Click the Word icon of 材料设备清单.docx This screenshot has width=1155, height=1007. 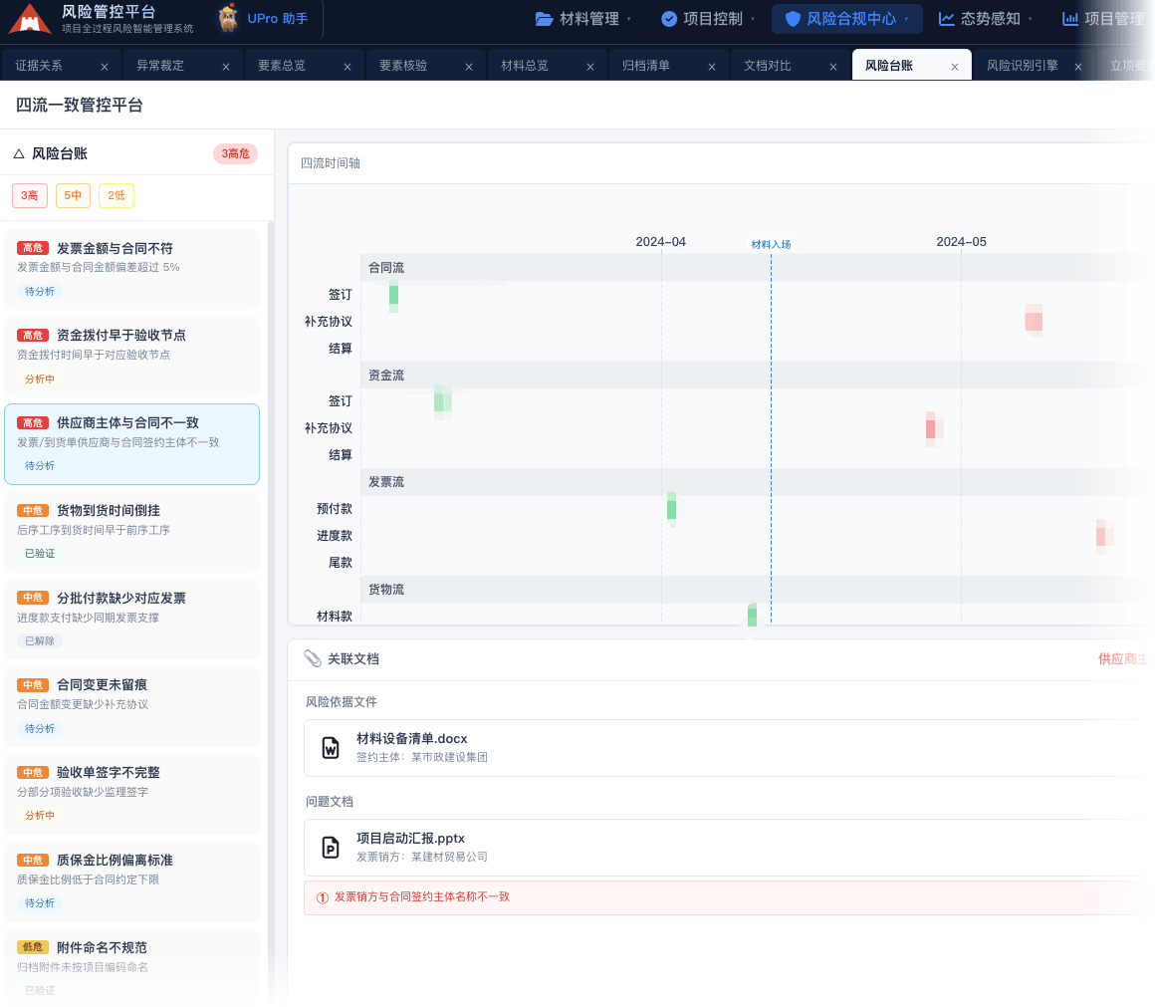331,748
